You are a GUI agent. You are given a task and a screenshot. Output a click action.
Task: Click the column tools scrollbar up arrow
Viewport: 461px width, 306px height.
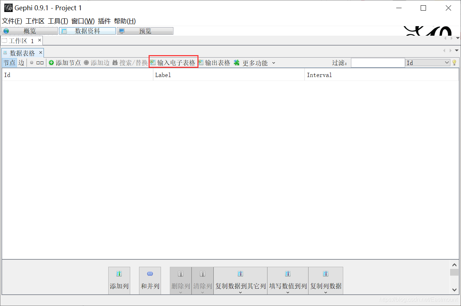click(x=455, y=265)
